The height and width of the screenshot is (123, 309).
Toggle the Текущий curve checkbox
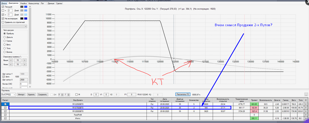point(3,7)
